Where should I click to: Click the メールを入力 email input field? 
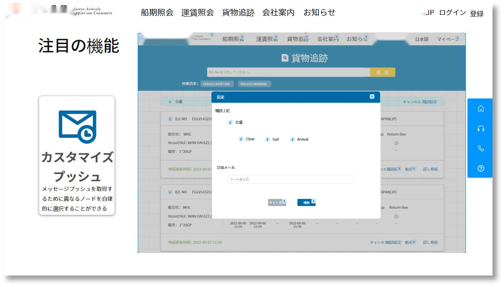tap(291, 180)
